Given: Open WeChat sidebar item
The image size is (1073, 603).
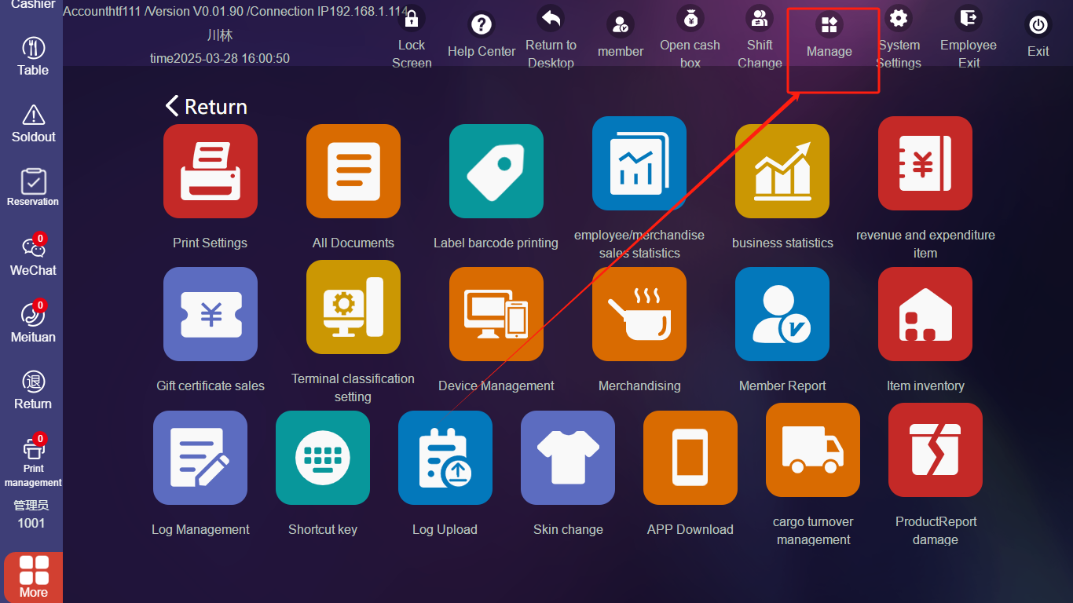Looking at the screenshot, I should tap(33, 257).
